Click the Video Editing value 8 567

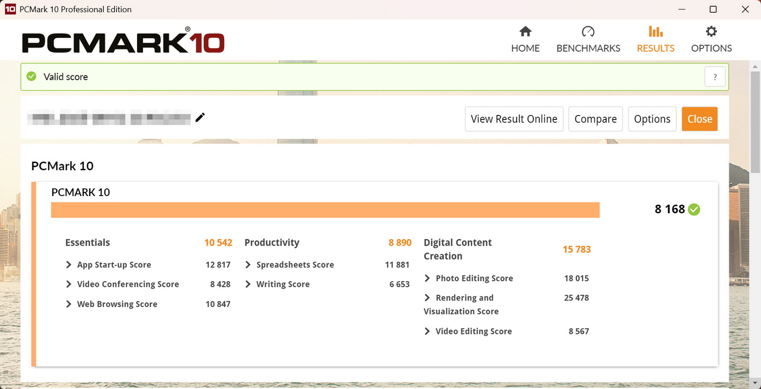(x=579, y=331)
